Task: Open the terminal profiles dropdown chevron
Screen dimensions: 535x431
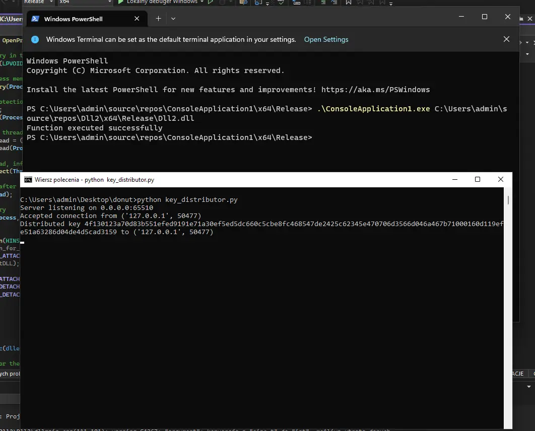Action: (173, 19)
